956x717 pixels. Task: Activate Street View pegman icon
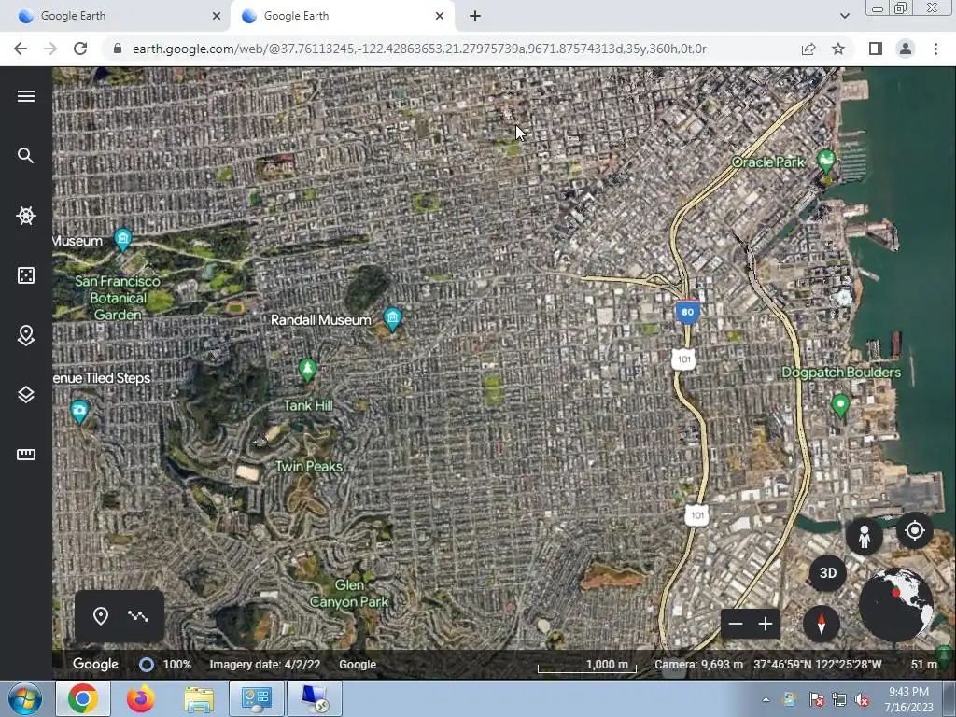click(x=864, y=537)
